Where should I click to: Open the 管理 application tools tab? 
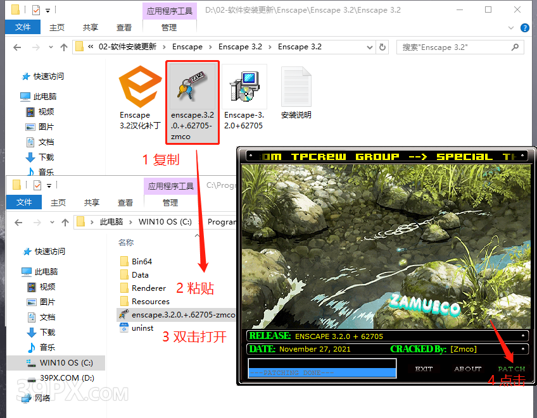pyautogui.click(x=169, y=27)
